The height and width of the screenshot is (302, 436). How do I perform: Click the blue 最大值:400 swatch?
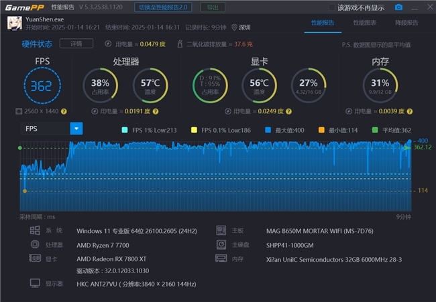pyautogui.click(x=268, y=130)
